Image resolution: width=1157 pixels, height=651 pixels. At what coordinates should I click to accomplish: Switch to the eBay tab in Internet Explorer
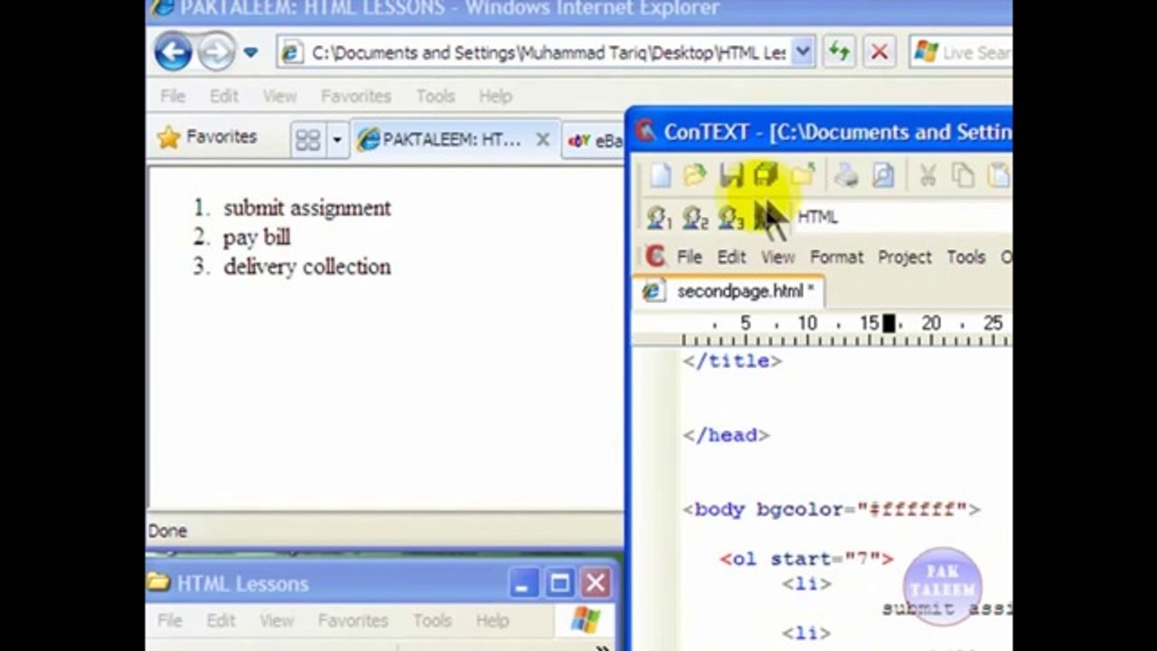595,141
